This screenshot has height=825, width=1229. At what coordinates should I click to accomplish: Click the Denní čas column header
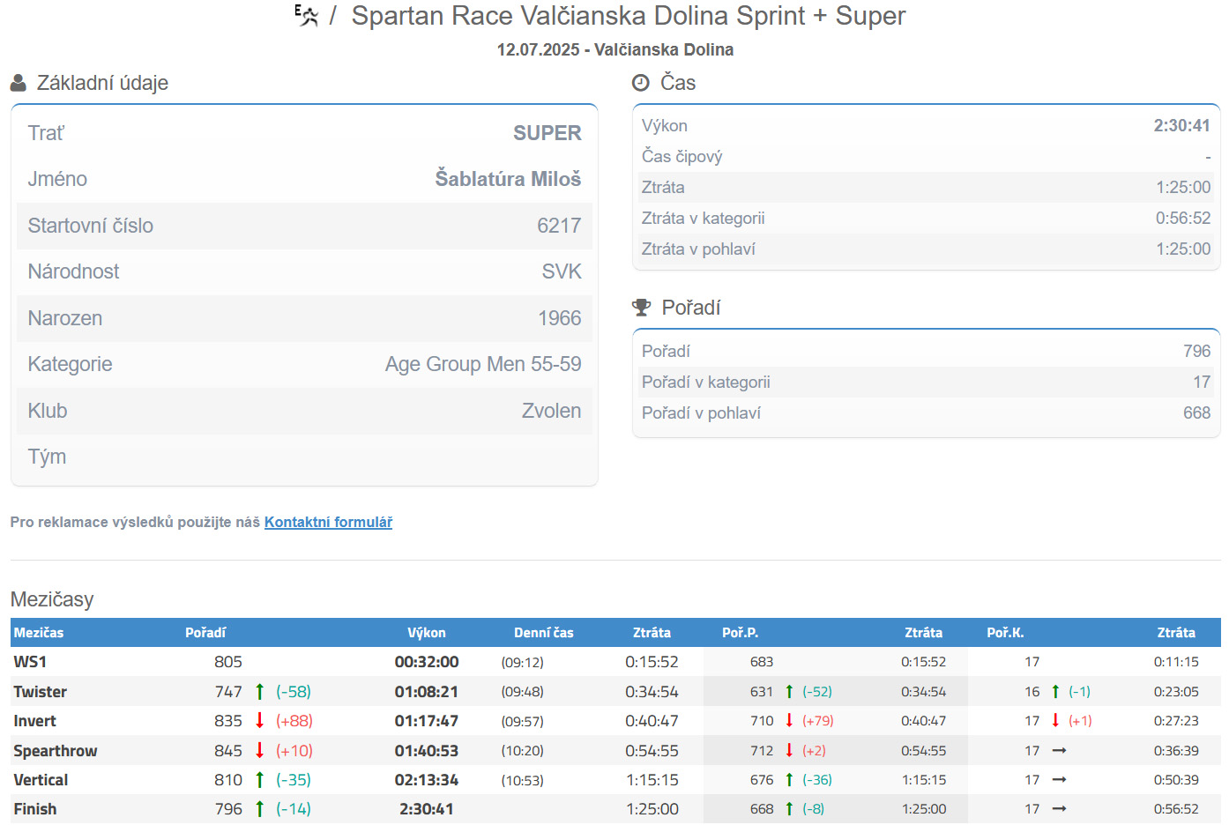(x=544, y=633)
